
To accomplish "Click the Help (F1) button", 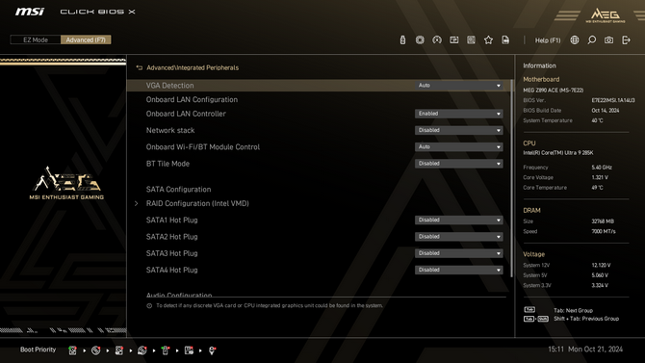I will pyautogui.click(x=548, y=40).
